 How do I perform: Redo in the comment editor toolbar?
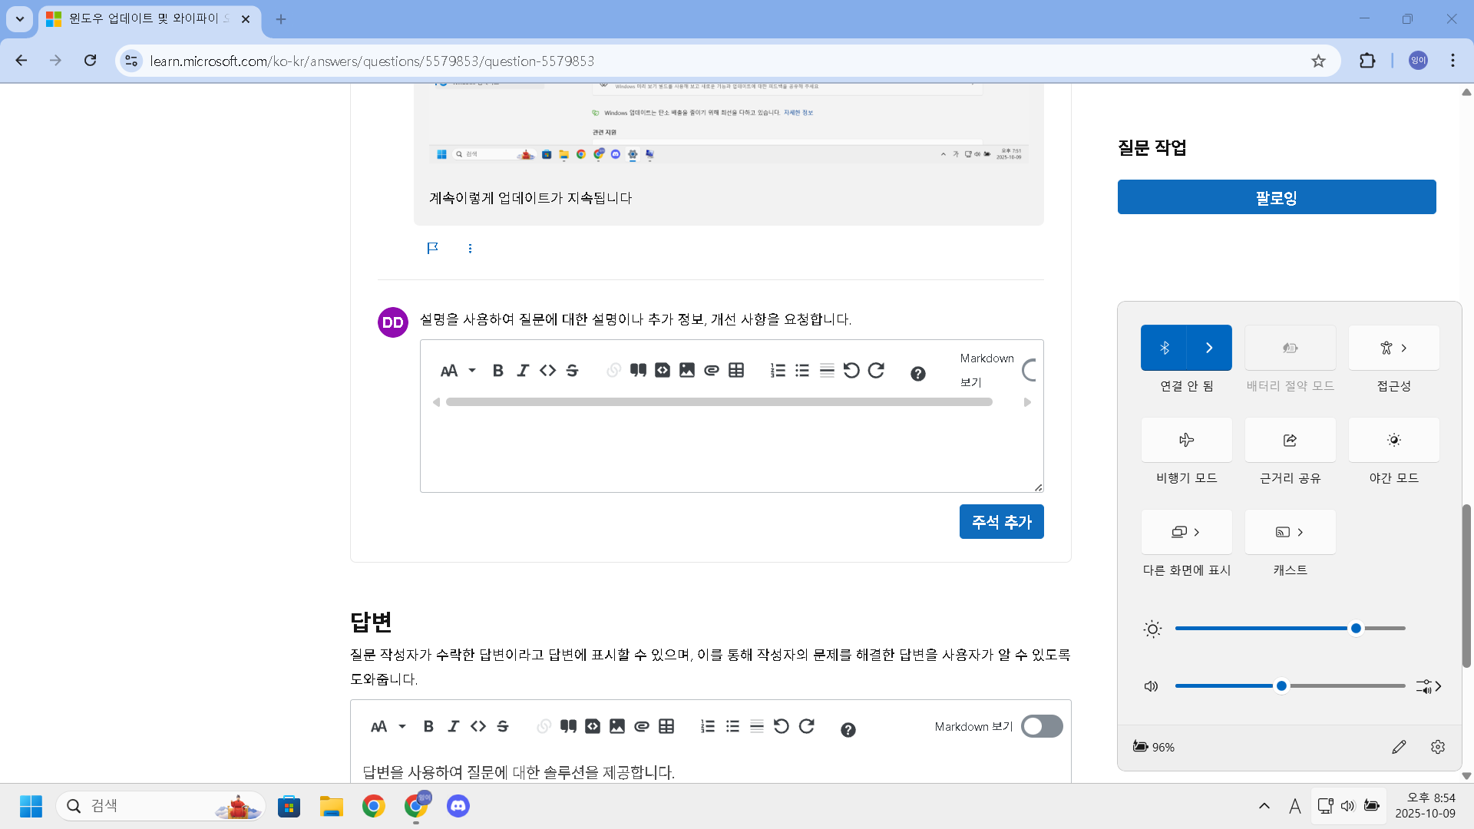[x=876, y=371]
